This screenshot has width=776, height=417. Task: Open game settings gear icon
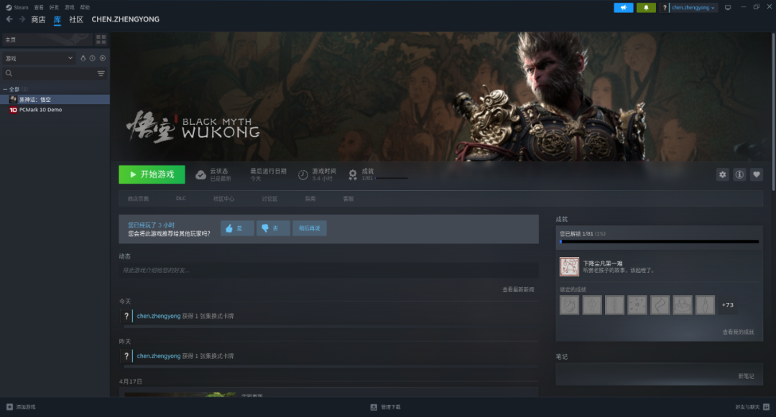click(723, 174)
